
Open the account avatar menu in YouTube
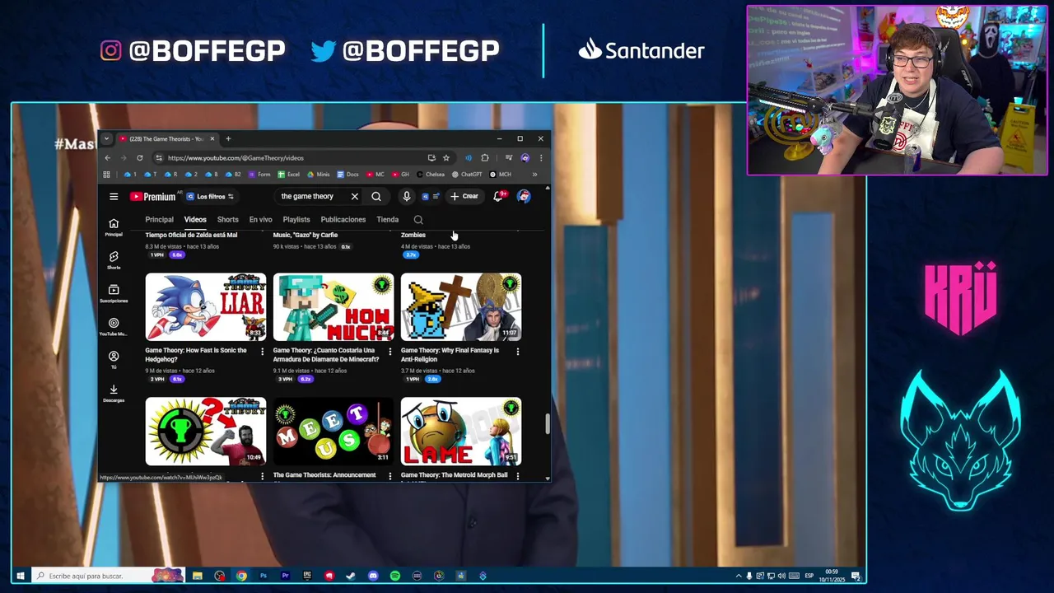pyautogui.click(x=524, y=197)
